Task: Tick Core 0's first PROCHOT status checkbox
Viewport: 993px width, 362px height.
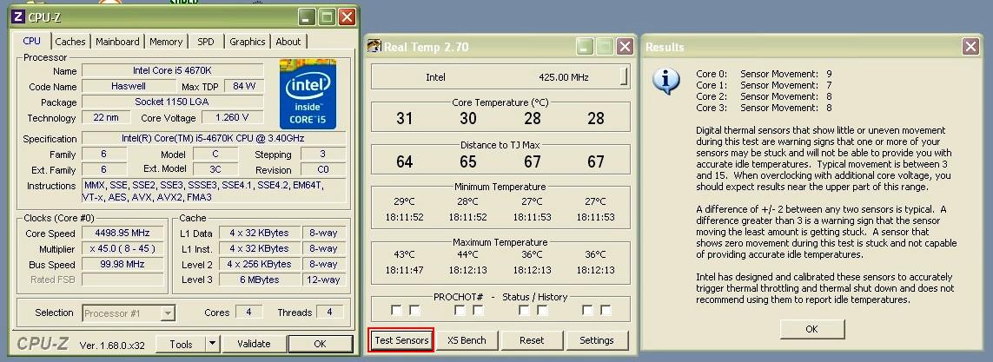Action: pos(396,310)
